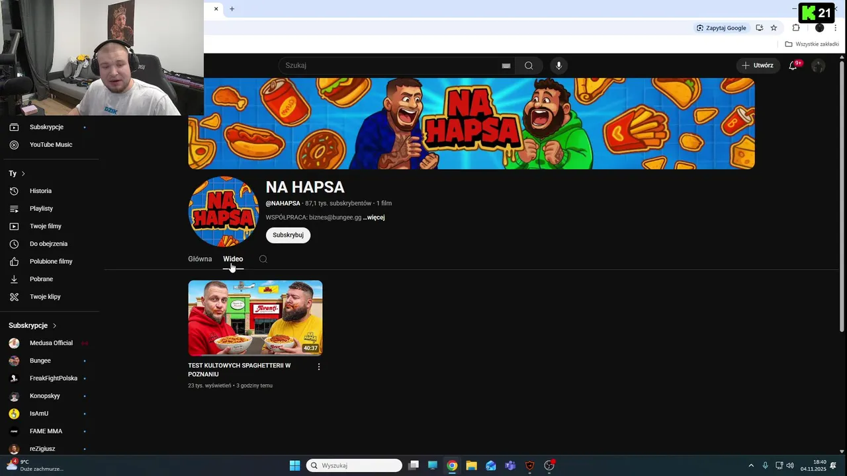Click Zapytaj Google button
Screen dimensions: 847x476
[x=721, y=28]
